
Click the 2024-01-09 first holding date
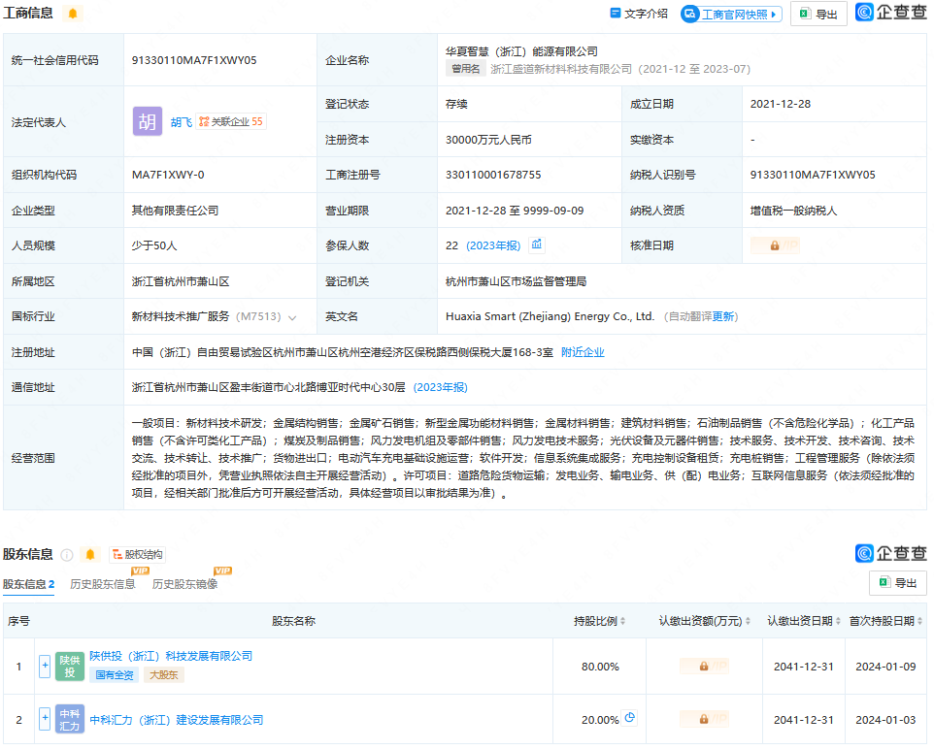(x=885, y=667)
